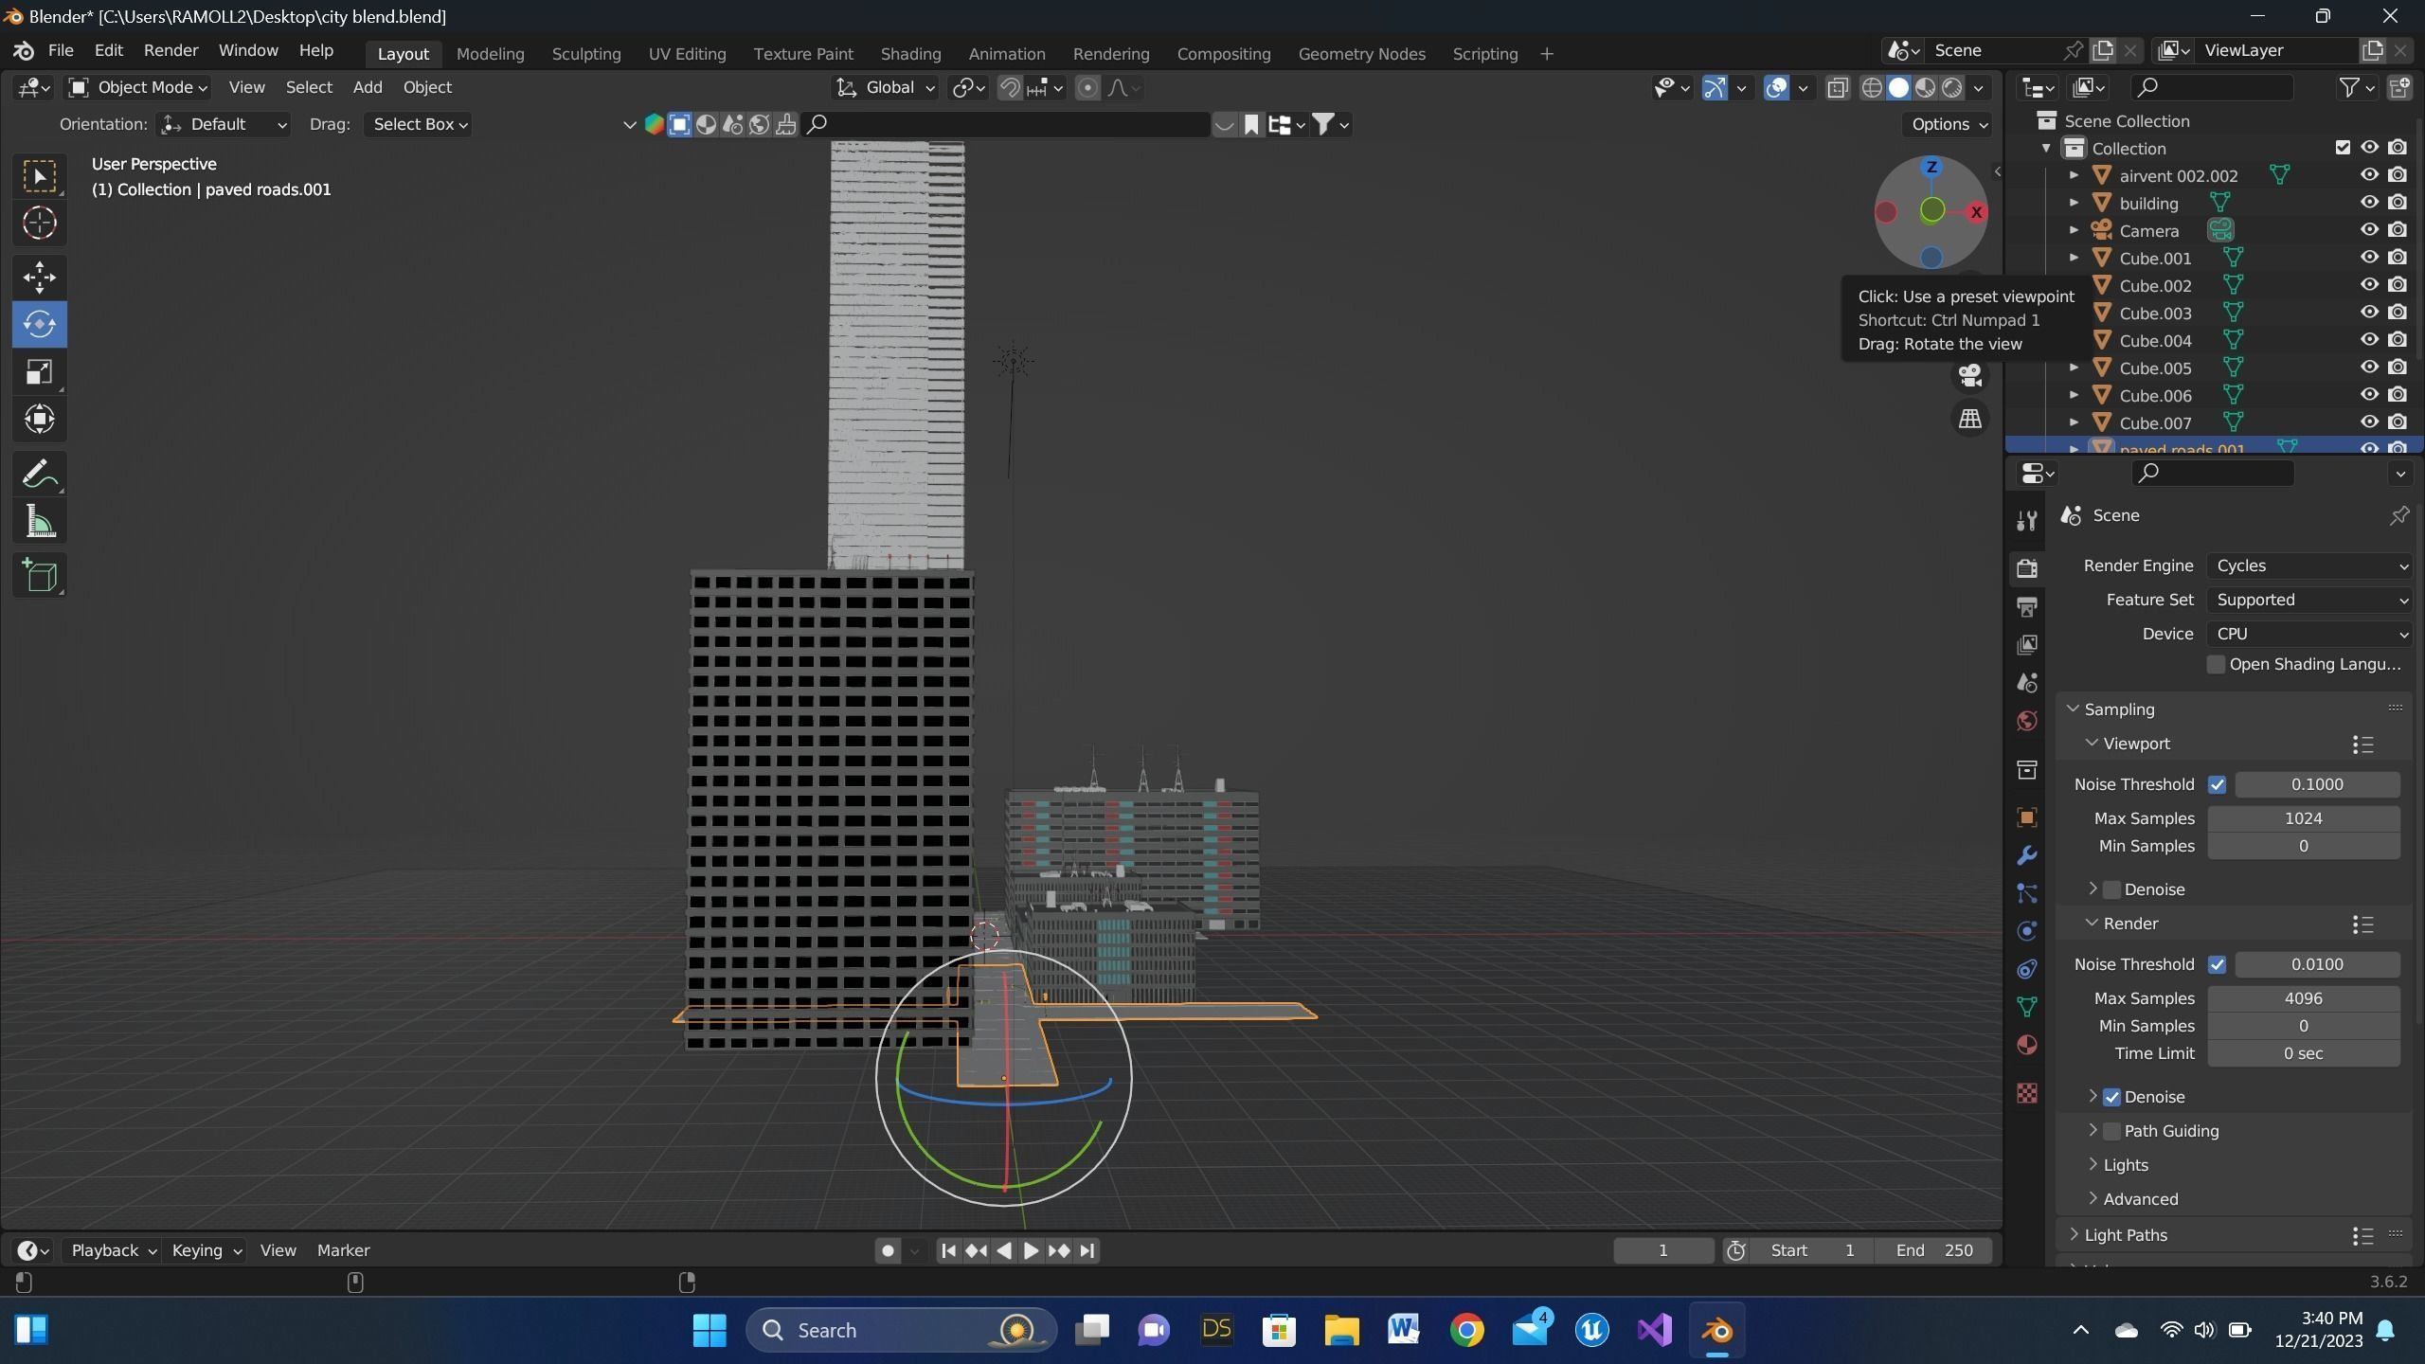Switch to the Shading workspace tab
The height and width of the screenshot is (1364, 2425).
909,54
